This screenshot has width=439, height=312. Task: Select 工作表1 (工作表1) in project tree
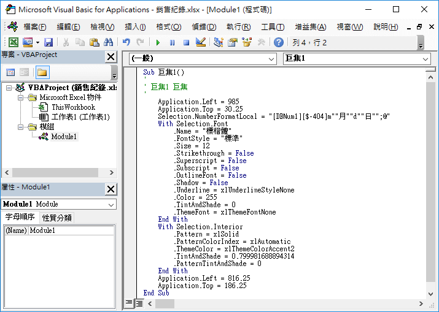click(x=80, y=117)
